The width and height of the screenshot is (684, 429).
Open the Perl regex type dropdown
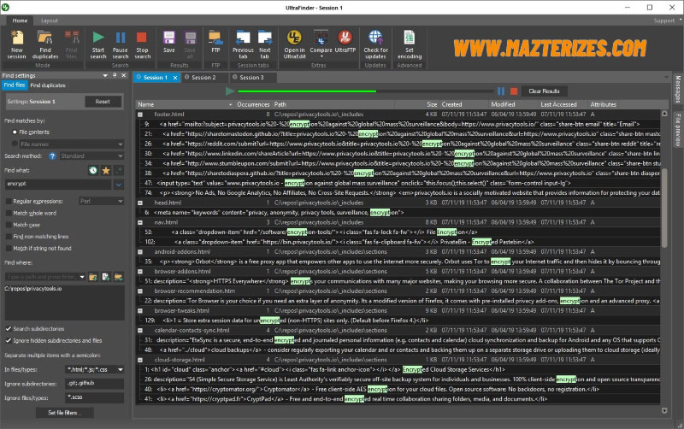pyautogui.click(x=101, y=202)
